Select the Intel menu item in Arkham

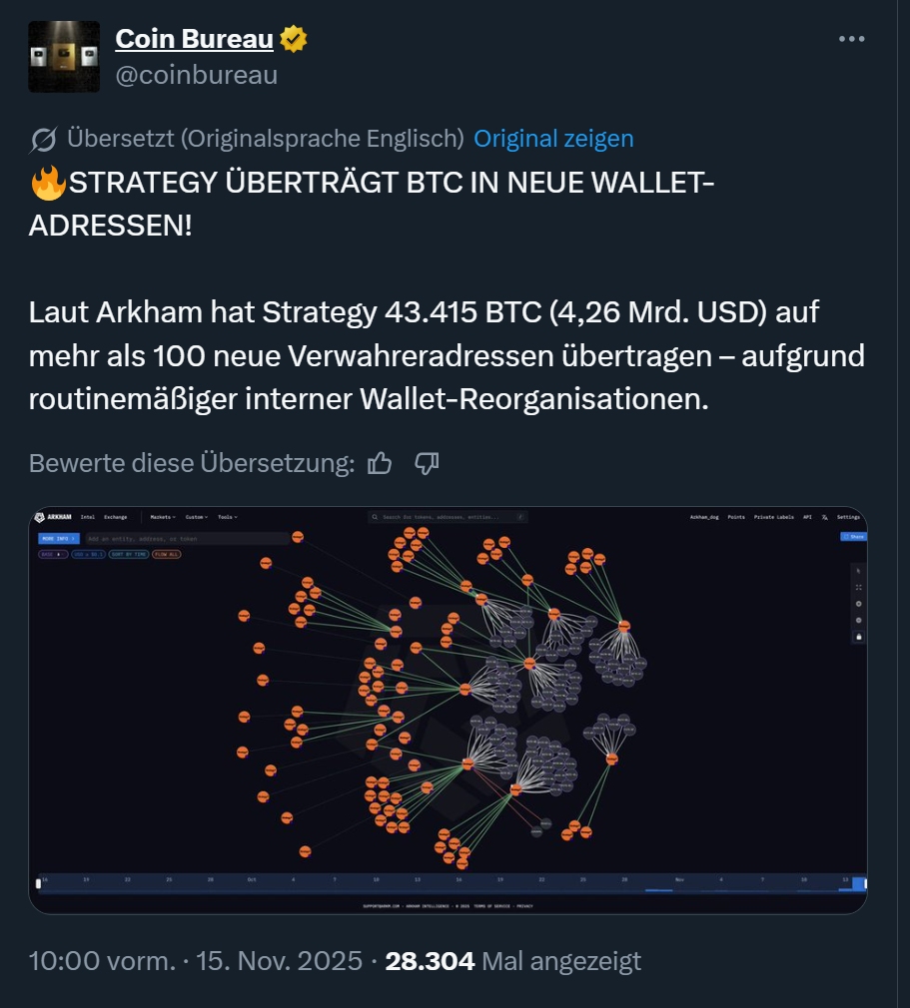pyautogui.click(x=88, y=517)
